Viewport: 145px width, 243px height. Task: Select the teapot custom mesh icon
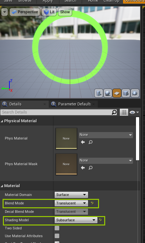(135, 93)
